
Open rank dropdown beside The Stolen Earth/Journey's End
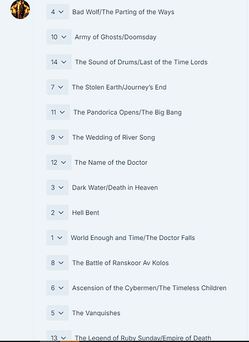tap(57, 87)
